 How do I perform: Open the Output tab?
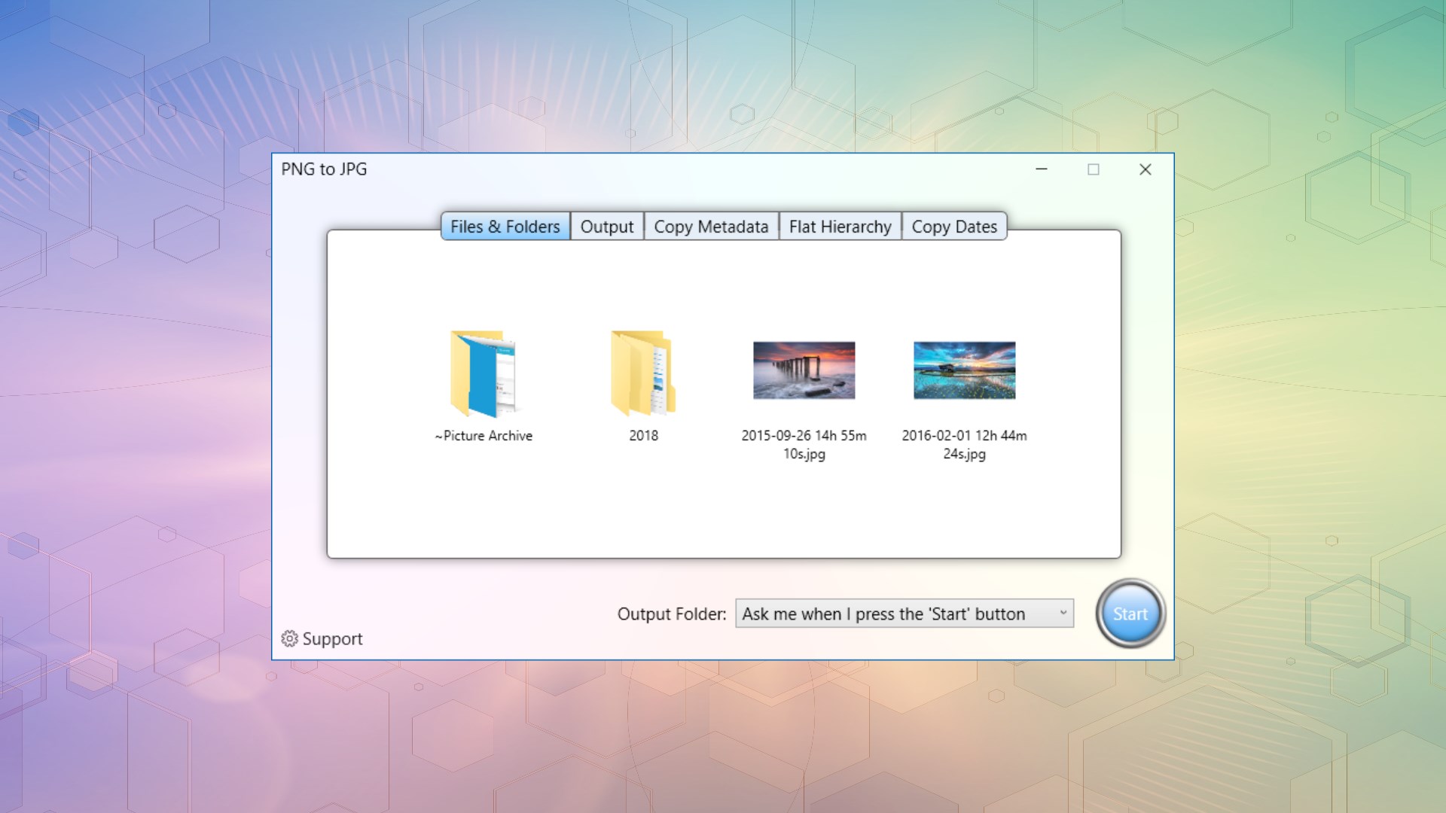pos(606,227)
